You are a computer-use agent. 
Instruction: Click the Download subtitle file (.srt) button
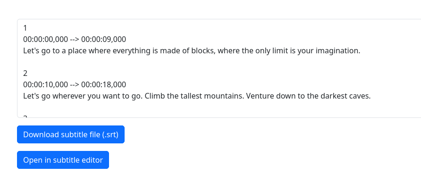(71, 134)
